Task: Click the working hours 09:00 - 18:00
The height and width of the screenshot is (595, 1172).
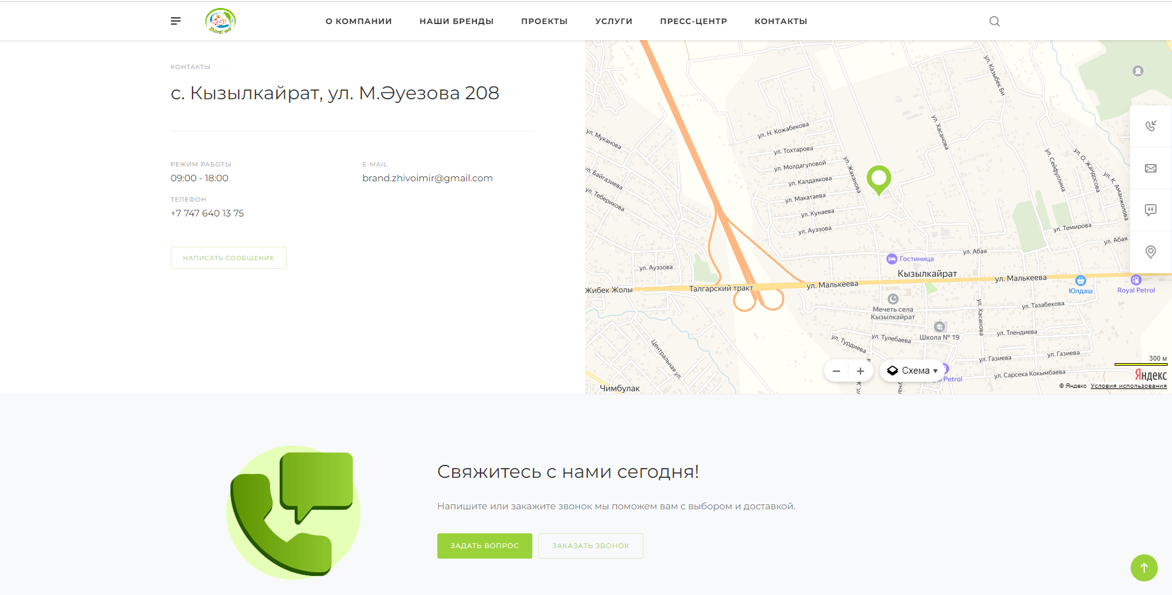Action: coord(199,178)
